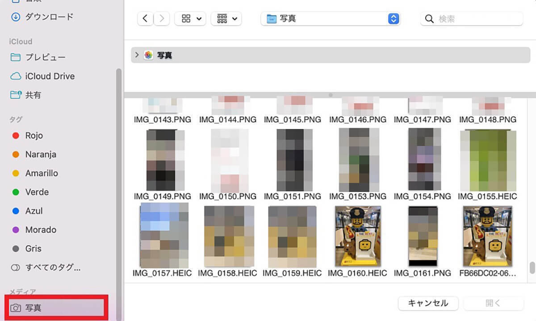Open the 写真 folder location popup

(x=331, y=19)
